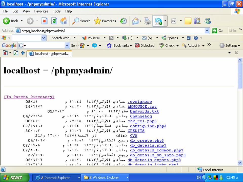243x182 pixels.
Task: Click the MSN RSS feed icon
Action: (111, 38)
